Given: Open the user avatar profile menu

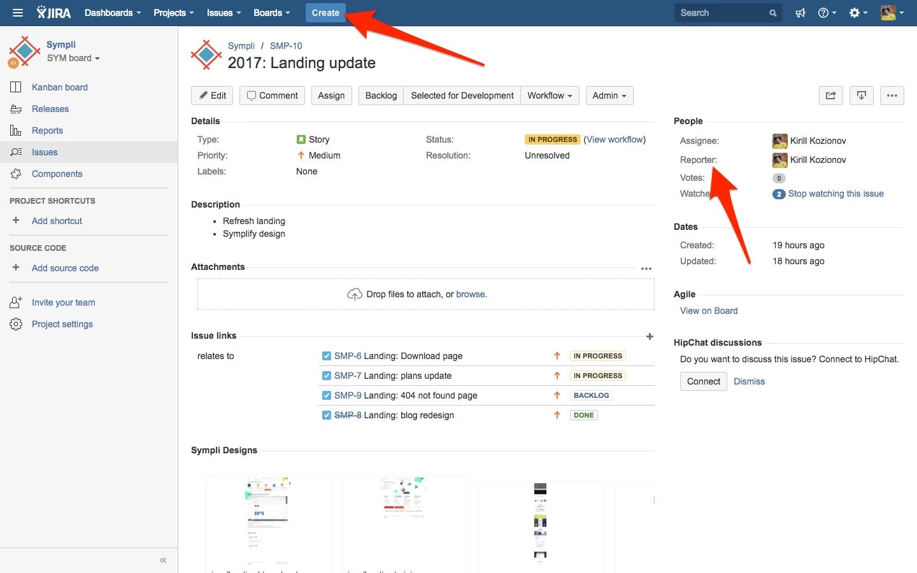Looking at the screenshot, I should click(892, 13).
